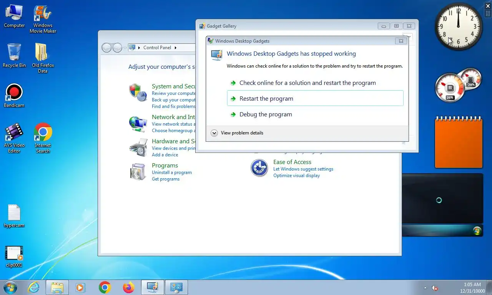The height and width of the screenshot is (295, 492).
Task: Click Find and fix problems link
Action: click(x=174, y=106)
